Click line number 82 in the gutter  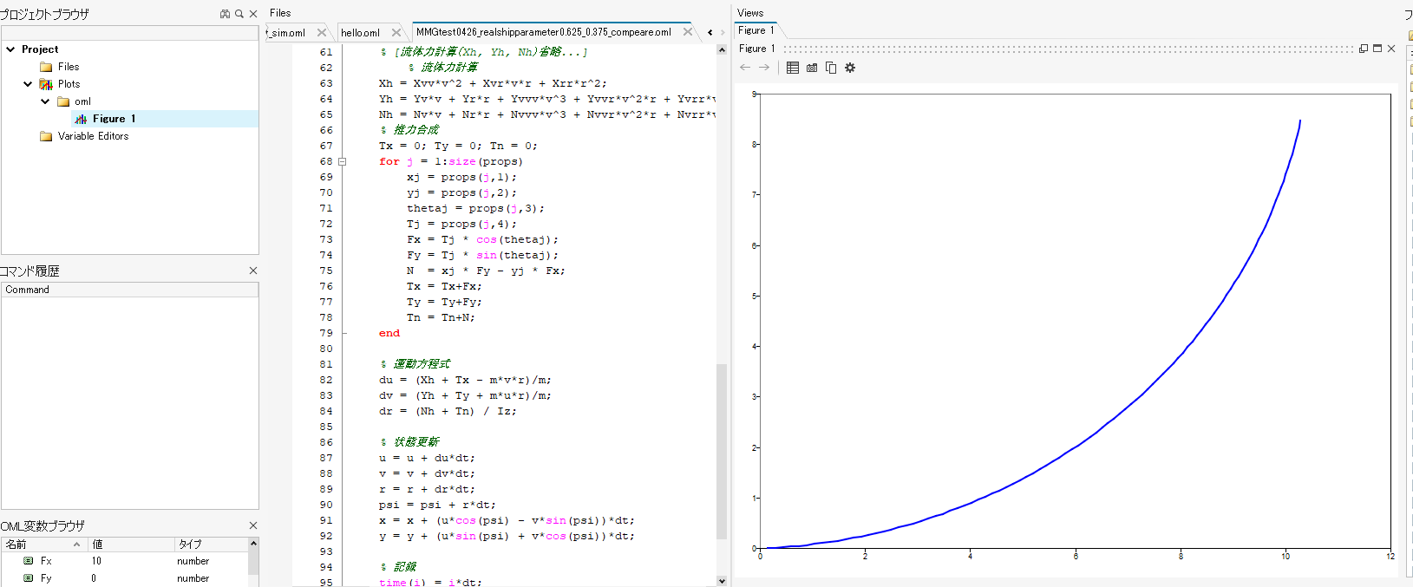(x=326, y=380)
